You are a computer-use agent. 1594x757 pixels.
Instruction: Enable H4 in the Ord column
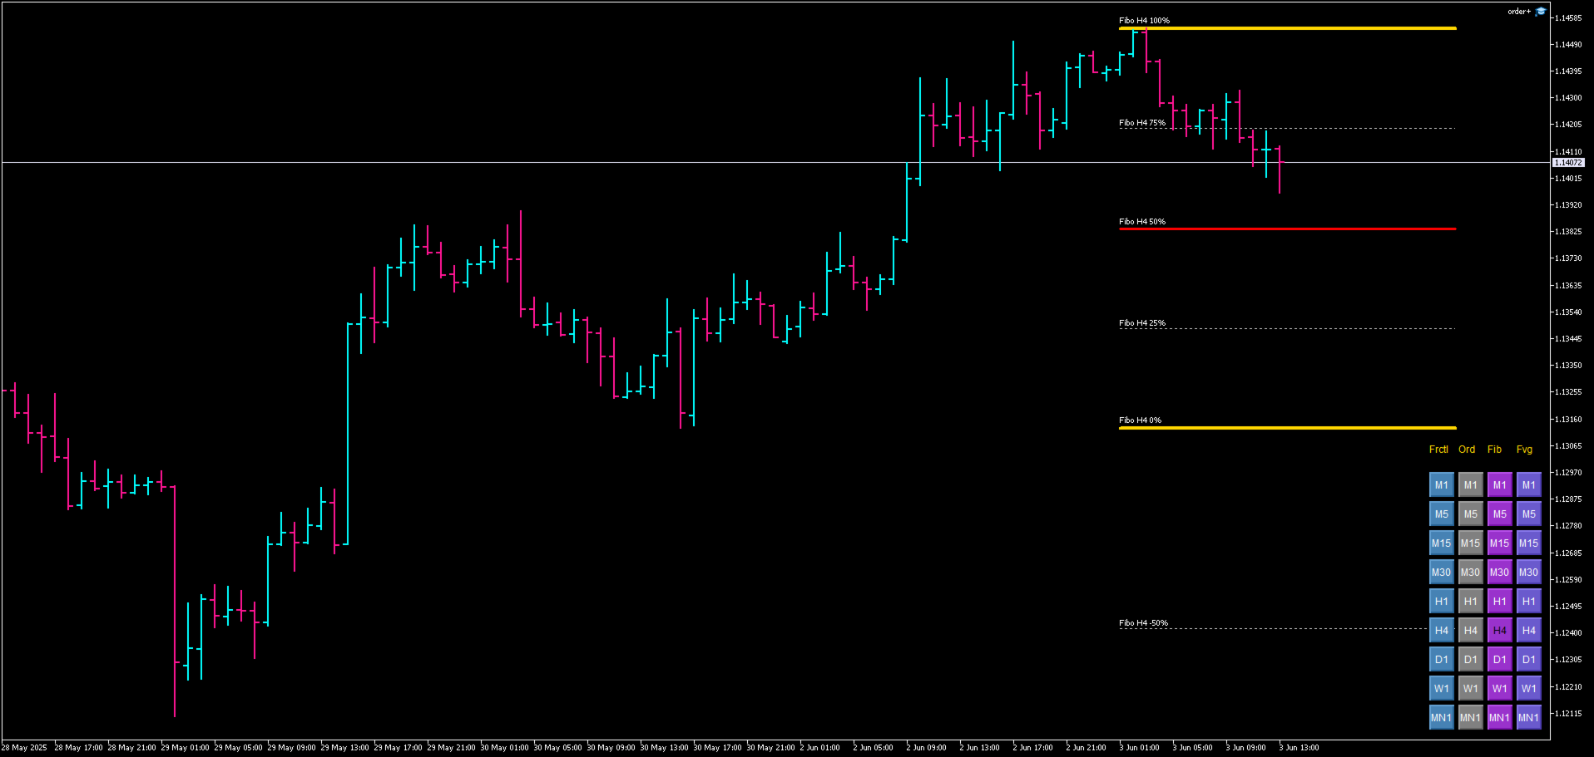[1470, 631]
